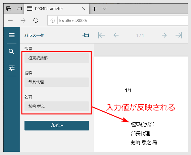Image resolution: width=191 pixels, height=155 pixels.
Task: Open the hamburger menu in sidebar
Action: 12,35
